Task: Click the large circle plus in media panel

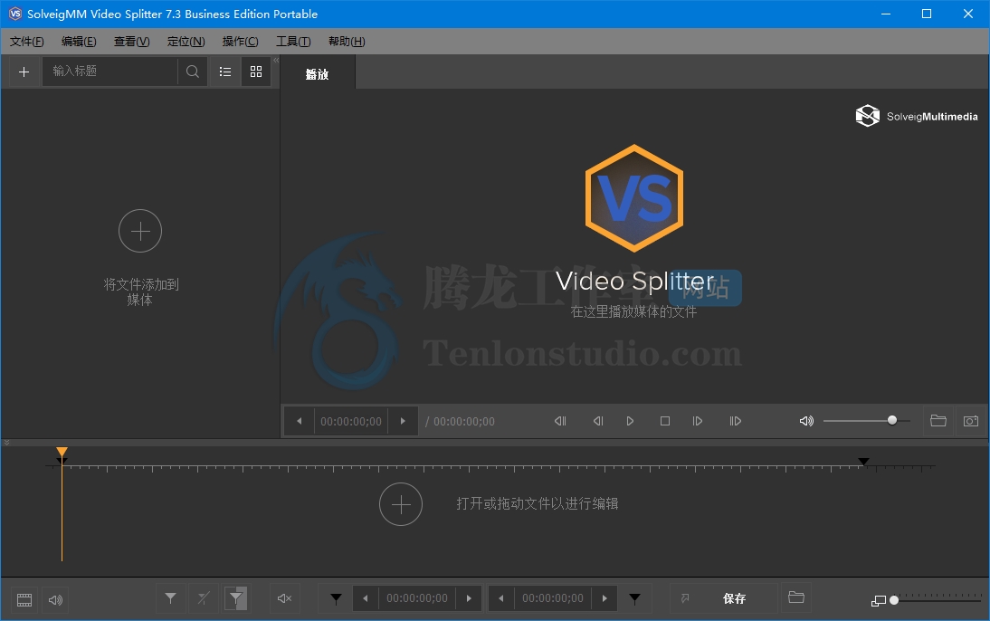Action: (x=140, y=231)
